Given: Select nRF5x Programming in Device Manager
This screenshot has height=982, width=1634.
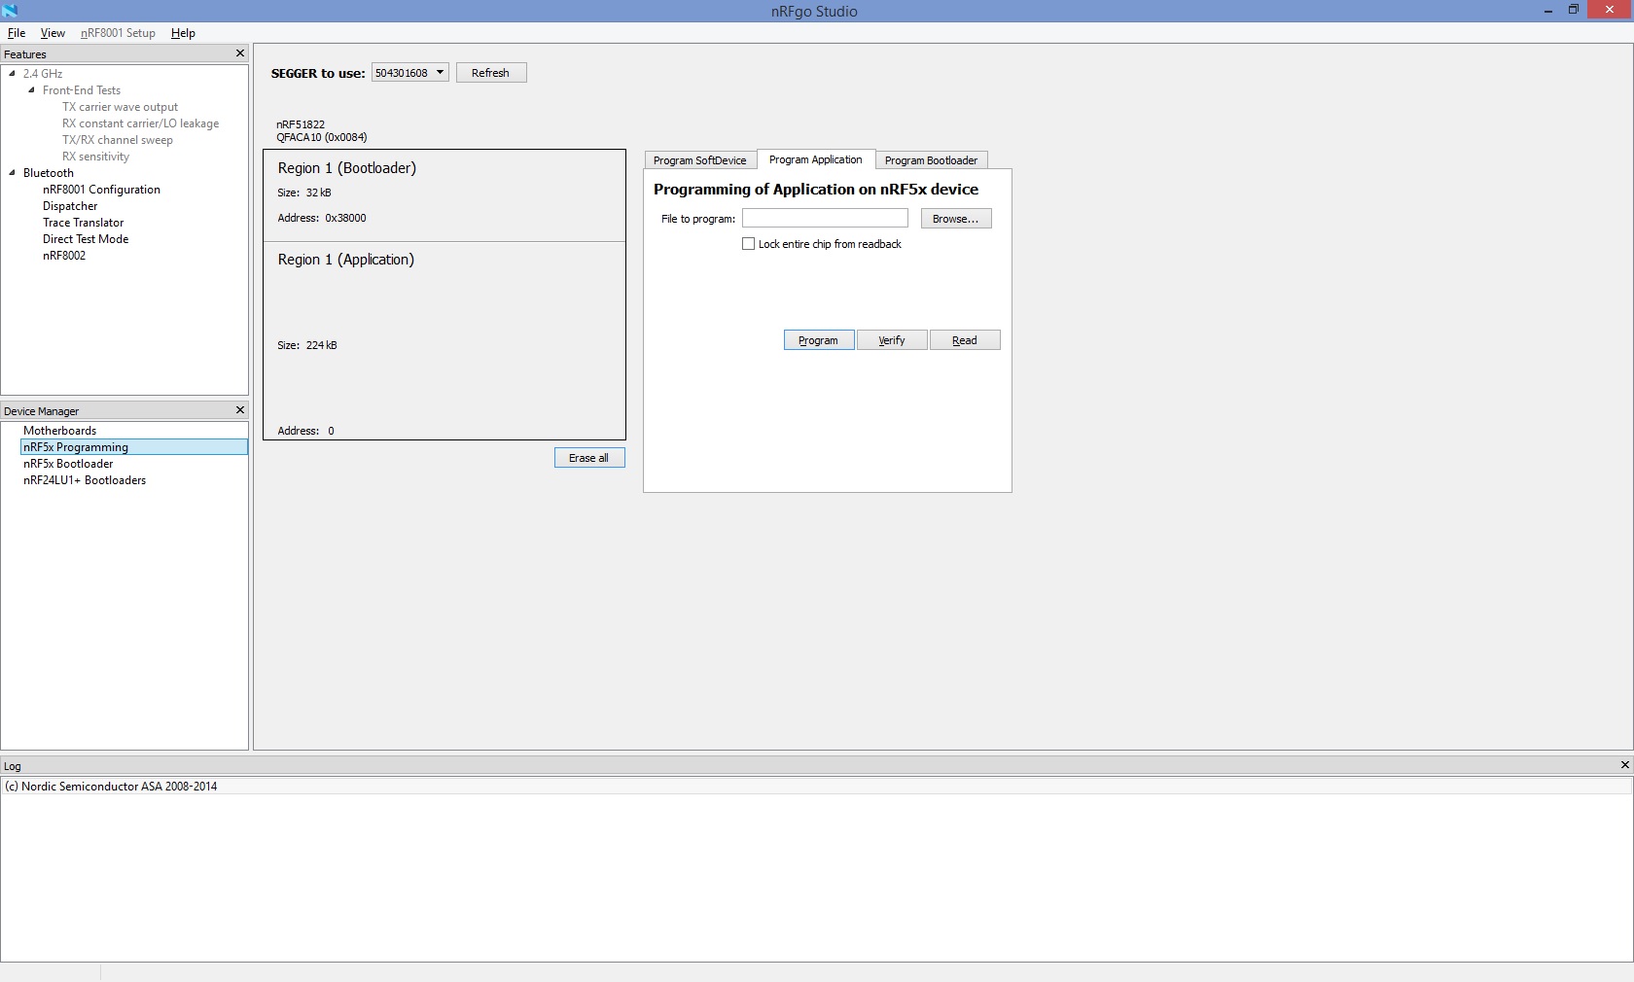Looking at the screenshot, I should click(134, 447).
